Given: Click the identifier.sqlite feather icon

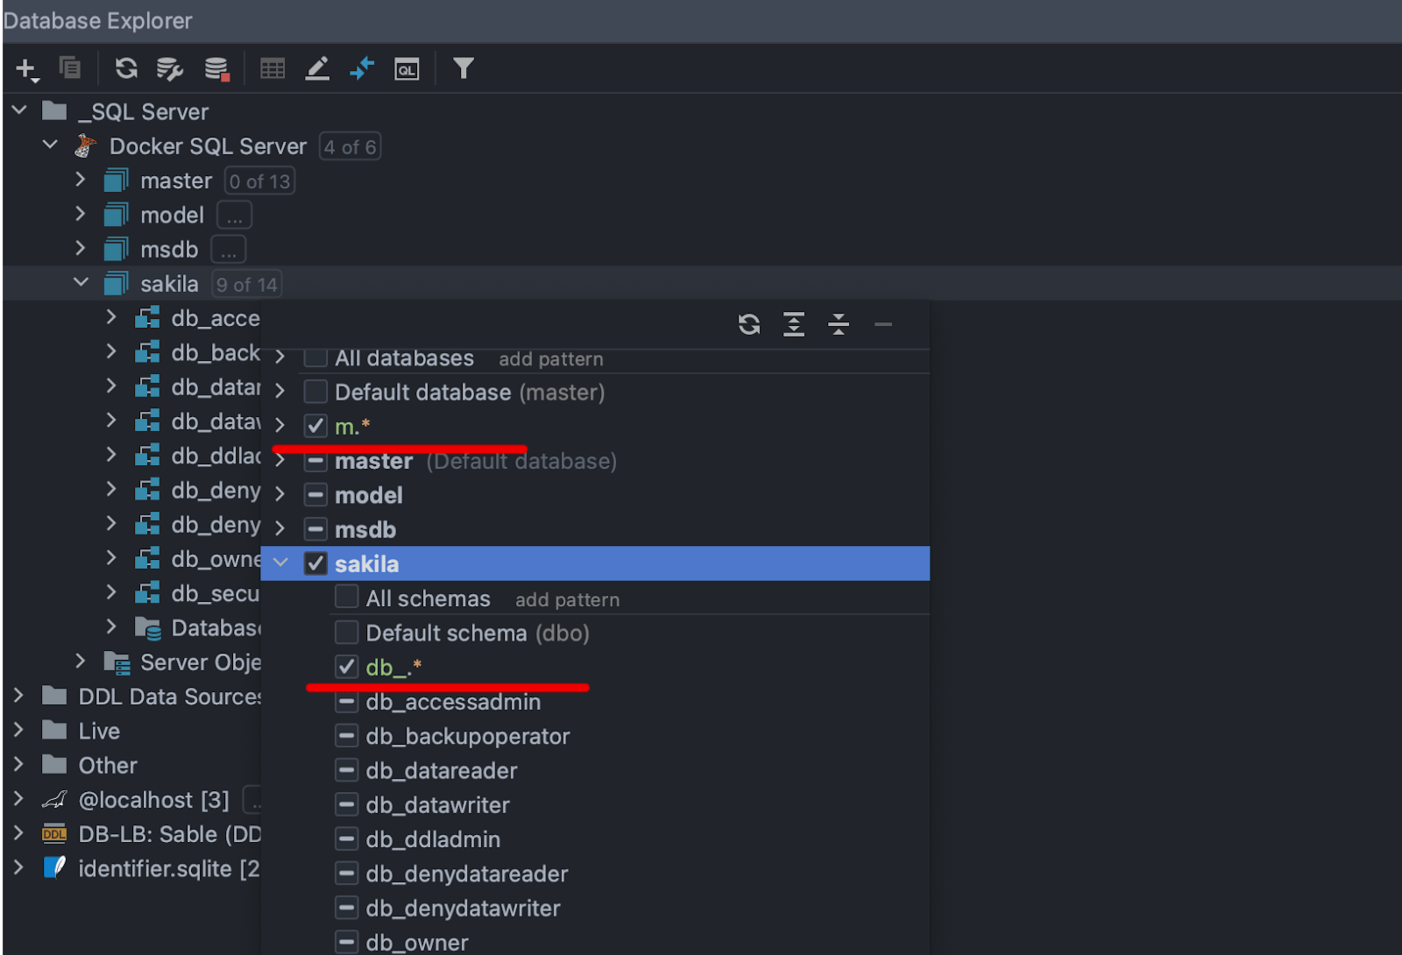Looking at the screenshot, I should click(54, 868).
